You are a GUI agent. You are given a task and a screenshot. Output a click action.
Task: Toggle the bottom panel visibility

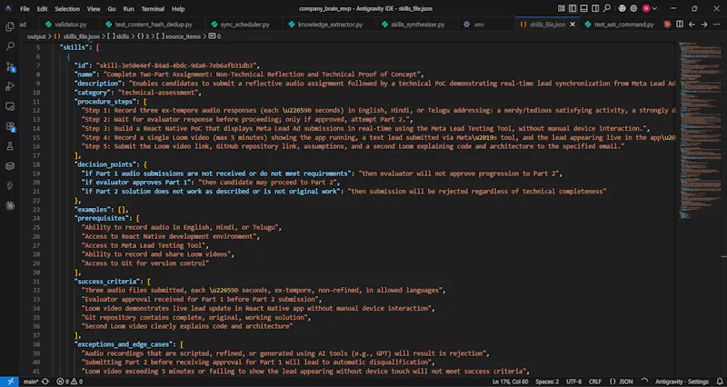[583, 8]
